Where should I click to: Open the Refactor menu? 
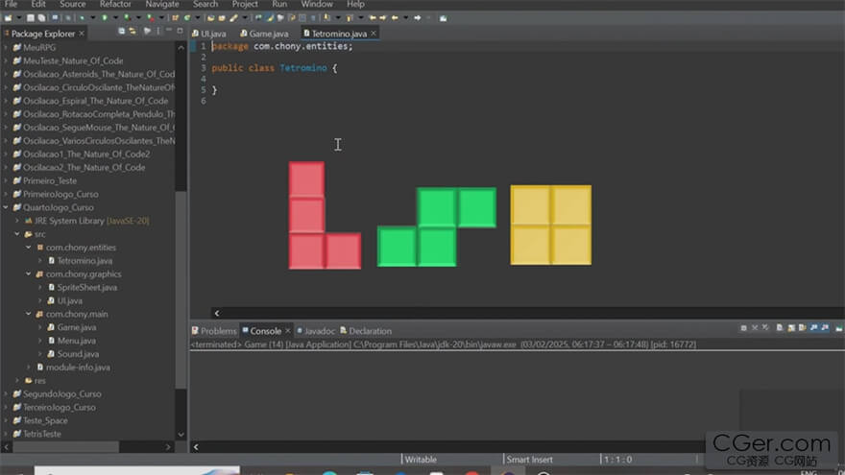(x=115, y=4)
